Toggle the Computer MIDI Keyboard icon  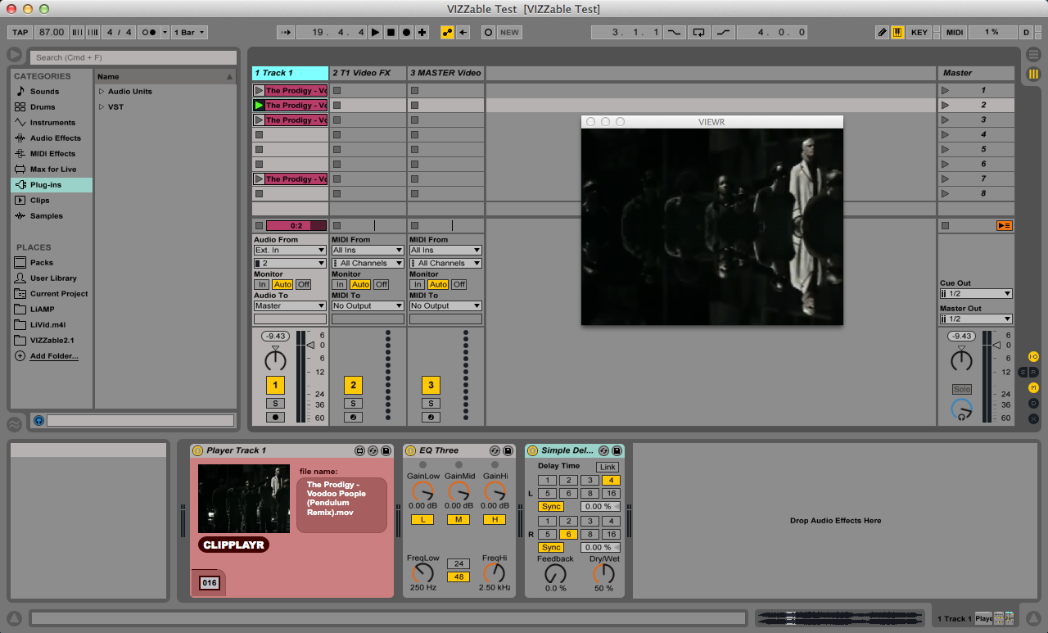(x=897, y=33)
